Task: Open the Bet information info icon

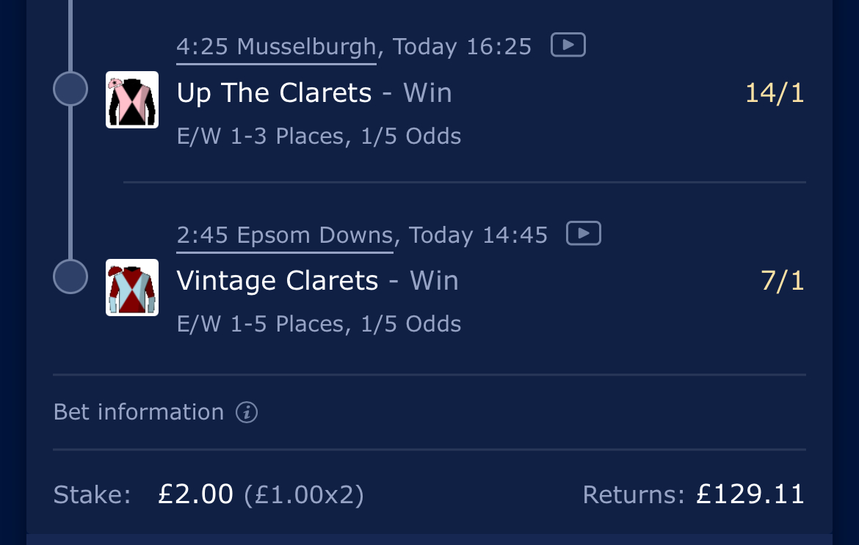Action: [247, 412]
